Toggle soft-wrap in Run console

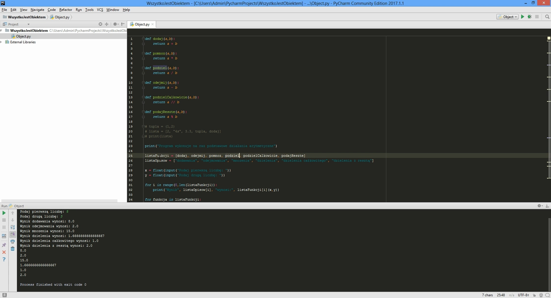click(13, 227)
